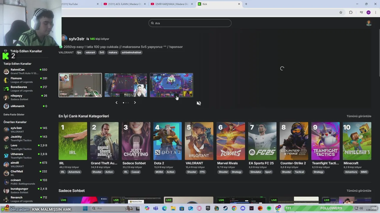Switch to the ACİL İLANN YouTube tab

click(124, 4)
